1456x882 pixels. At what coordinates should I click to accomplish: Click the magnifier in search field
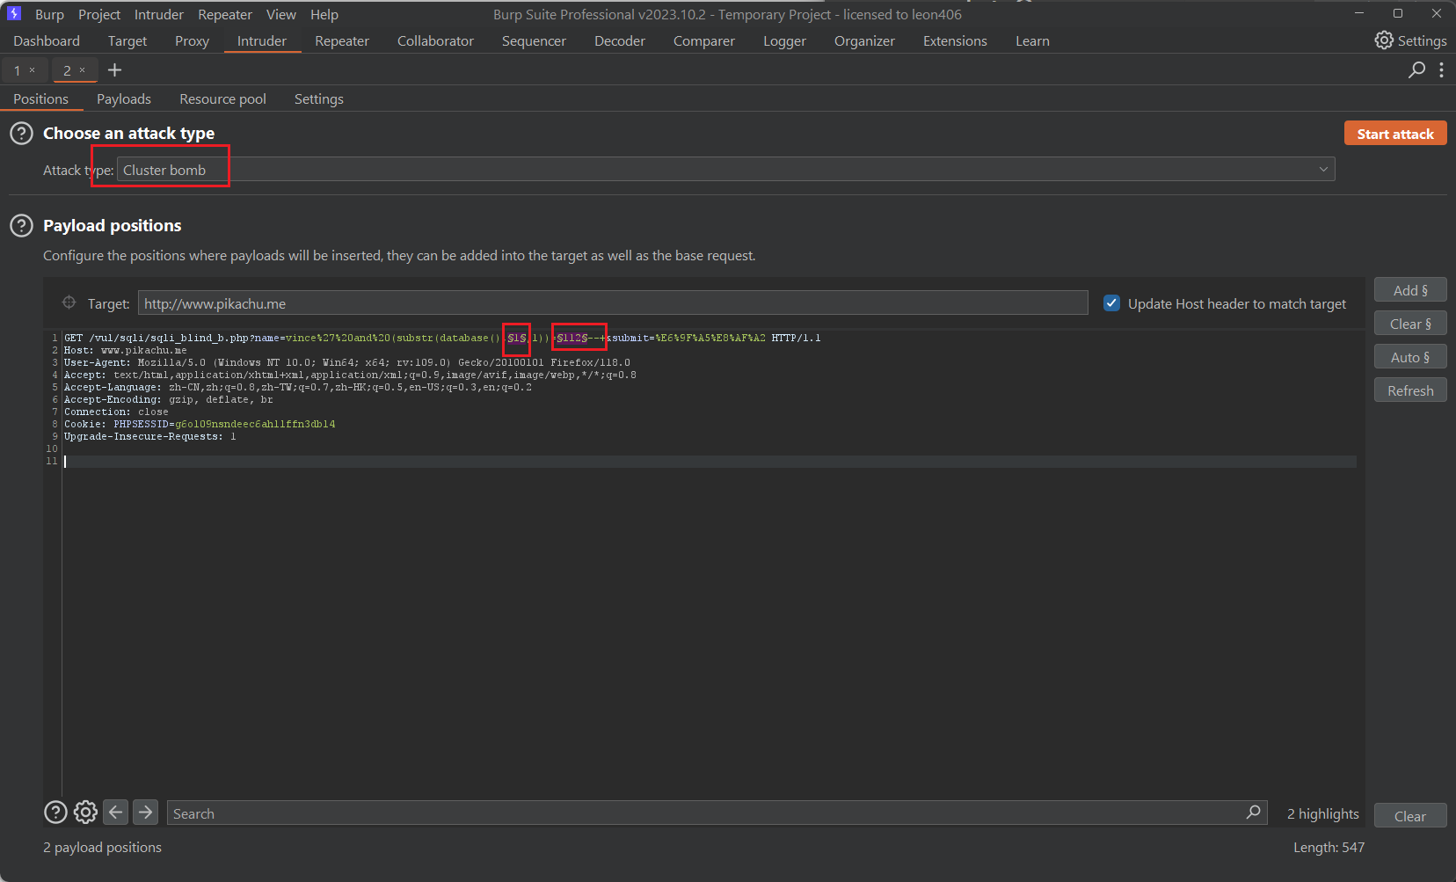pyautogui.click(x=1254, y=813)
